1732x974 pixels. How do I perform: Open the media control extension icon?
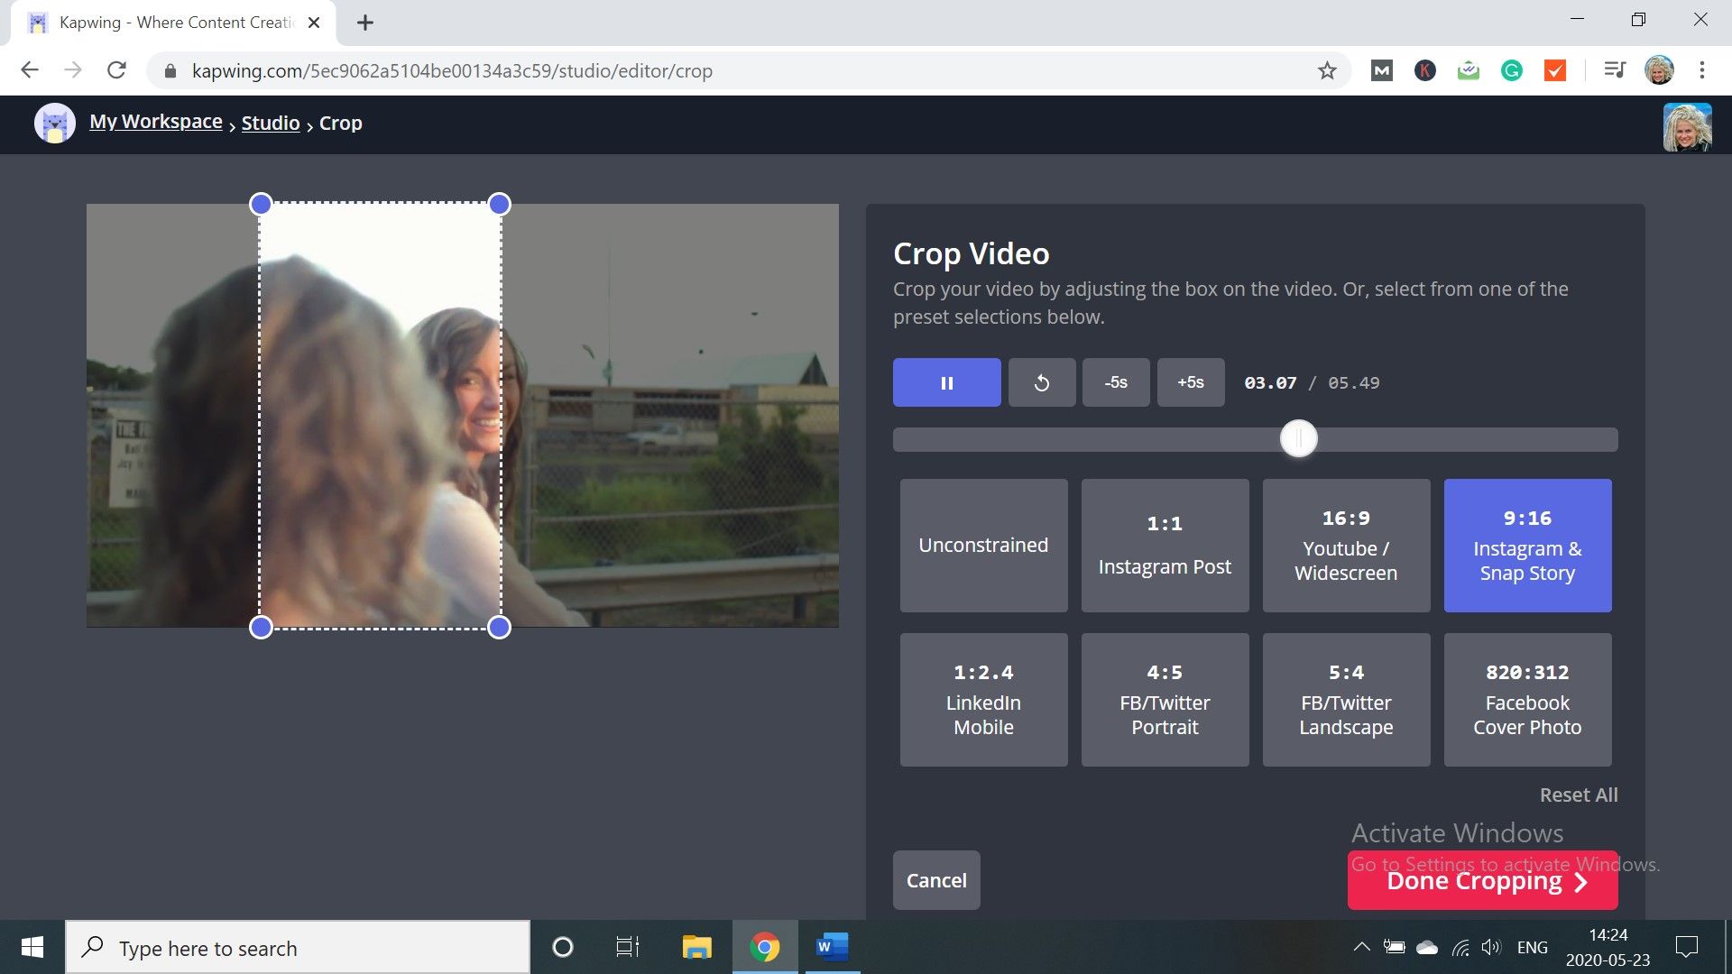pyautogui.click(x=1614, y=70)
